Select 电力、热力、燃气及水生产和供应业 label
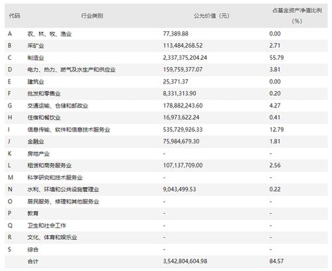Viewport: 332px width, 271px height. [72, 70]
